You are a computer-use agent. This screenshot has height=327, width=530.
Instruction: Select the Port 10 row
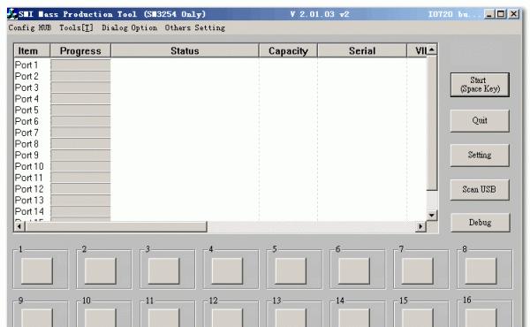click(220, 166)
